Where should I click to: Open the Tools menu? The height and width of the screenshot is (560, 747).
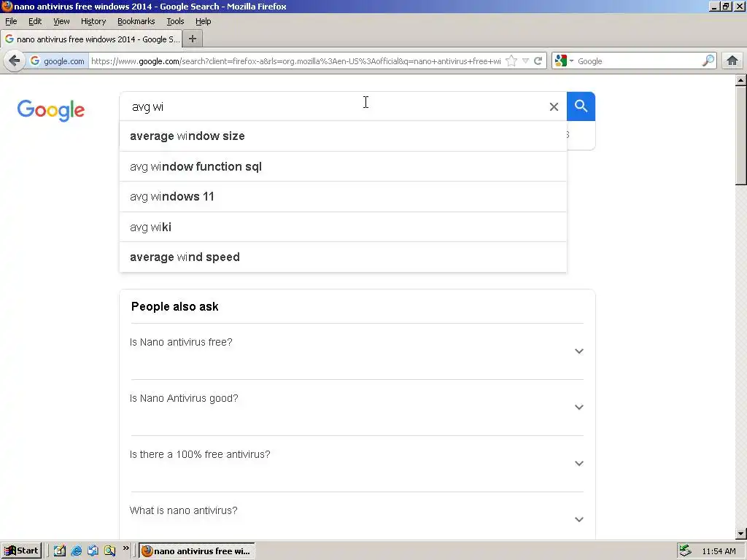pyautogui.click(x=175, y=21)
